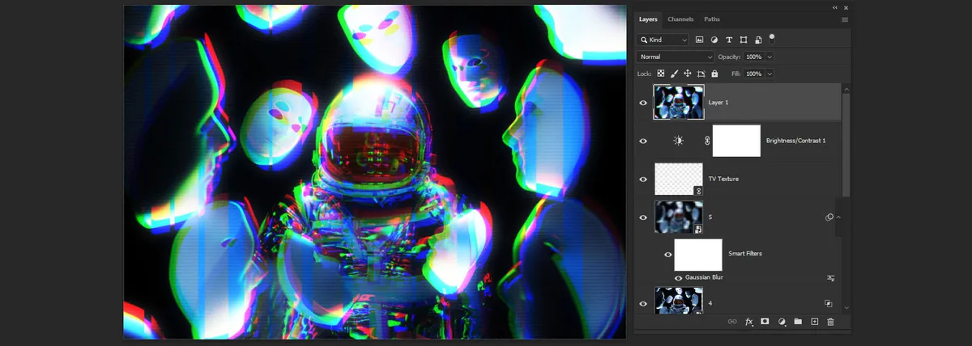The image size is (972, 346).
Task: Click the Fill 100% value field
Action: (x=753, y=74)
